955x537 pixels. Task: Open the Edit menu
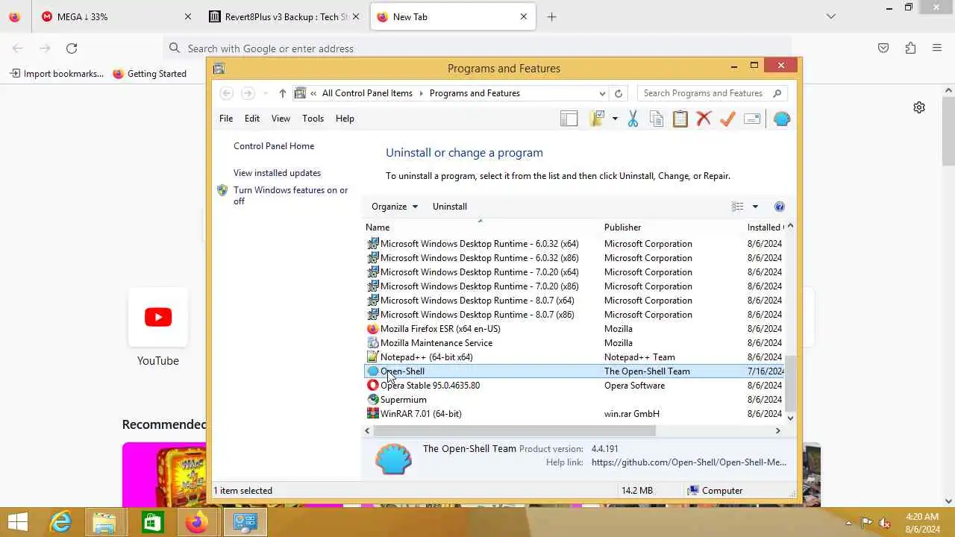tap(252, 119)
